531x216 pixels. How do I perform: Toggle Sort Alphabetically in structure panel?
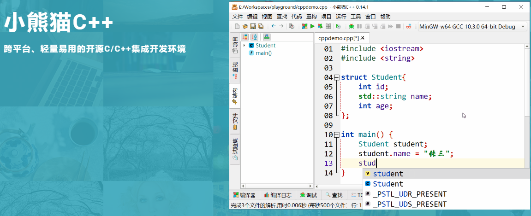[x=254, y=37]
